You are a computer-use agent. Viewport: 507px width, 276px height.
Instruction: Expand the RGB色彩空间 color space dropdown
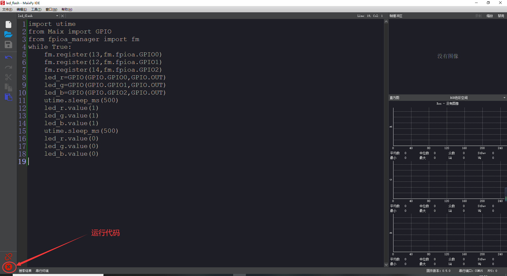pos(504,98)
